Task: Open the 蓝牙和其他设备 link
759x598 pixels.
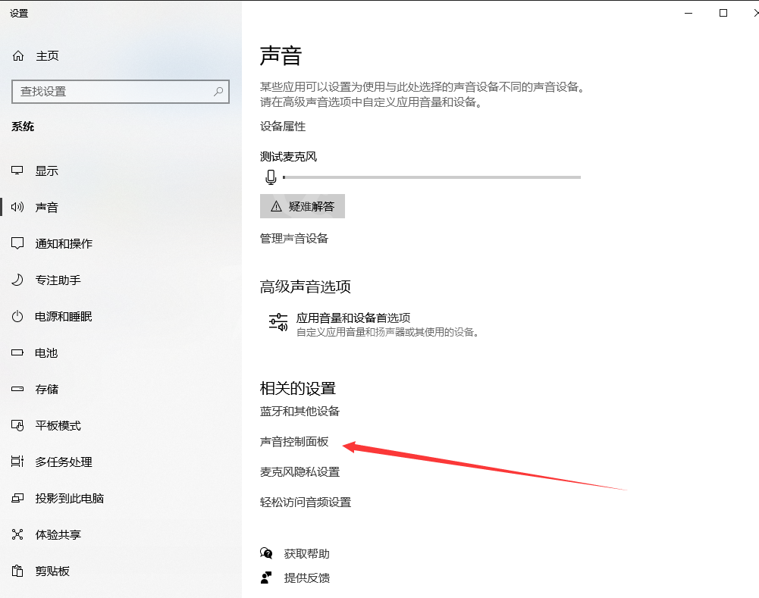Action: tap(300, 412)
